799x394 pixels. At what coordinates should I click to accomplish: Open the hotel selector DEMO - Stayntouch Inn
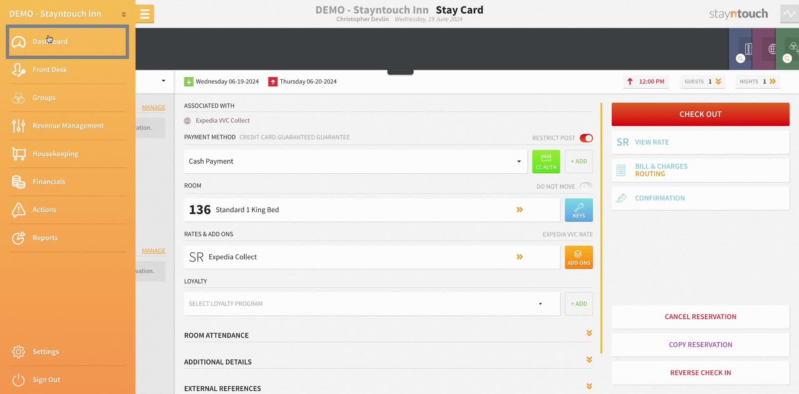67,14
